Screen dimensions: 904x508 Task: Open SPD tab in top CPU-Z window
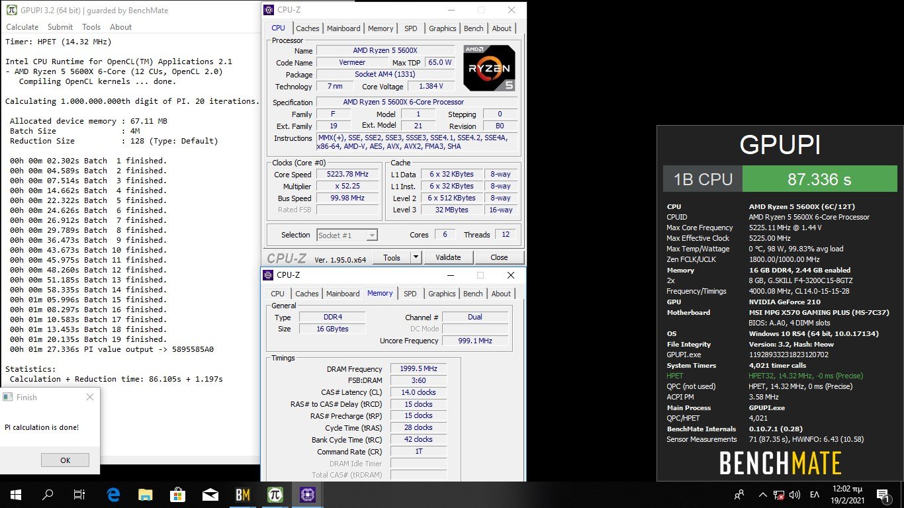coord(411,28)
